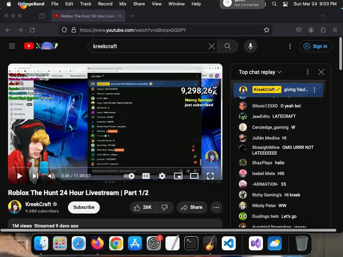The width and height of the screenshot is (343, 257).
Task: Go back in the browser
Action: pyautogui.click(x=8, y=30)
